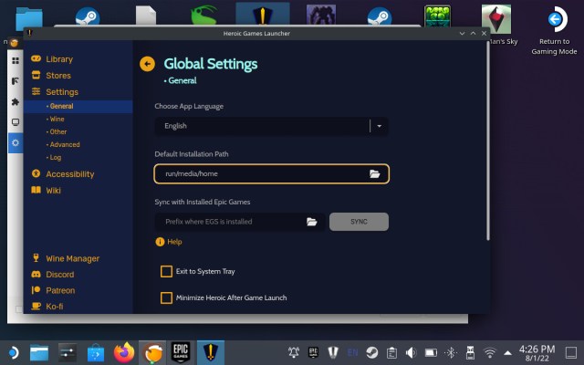Open the Help info link
The image size is (584, 365).
pyautogui.click(x=174, y=242)
